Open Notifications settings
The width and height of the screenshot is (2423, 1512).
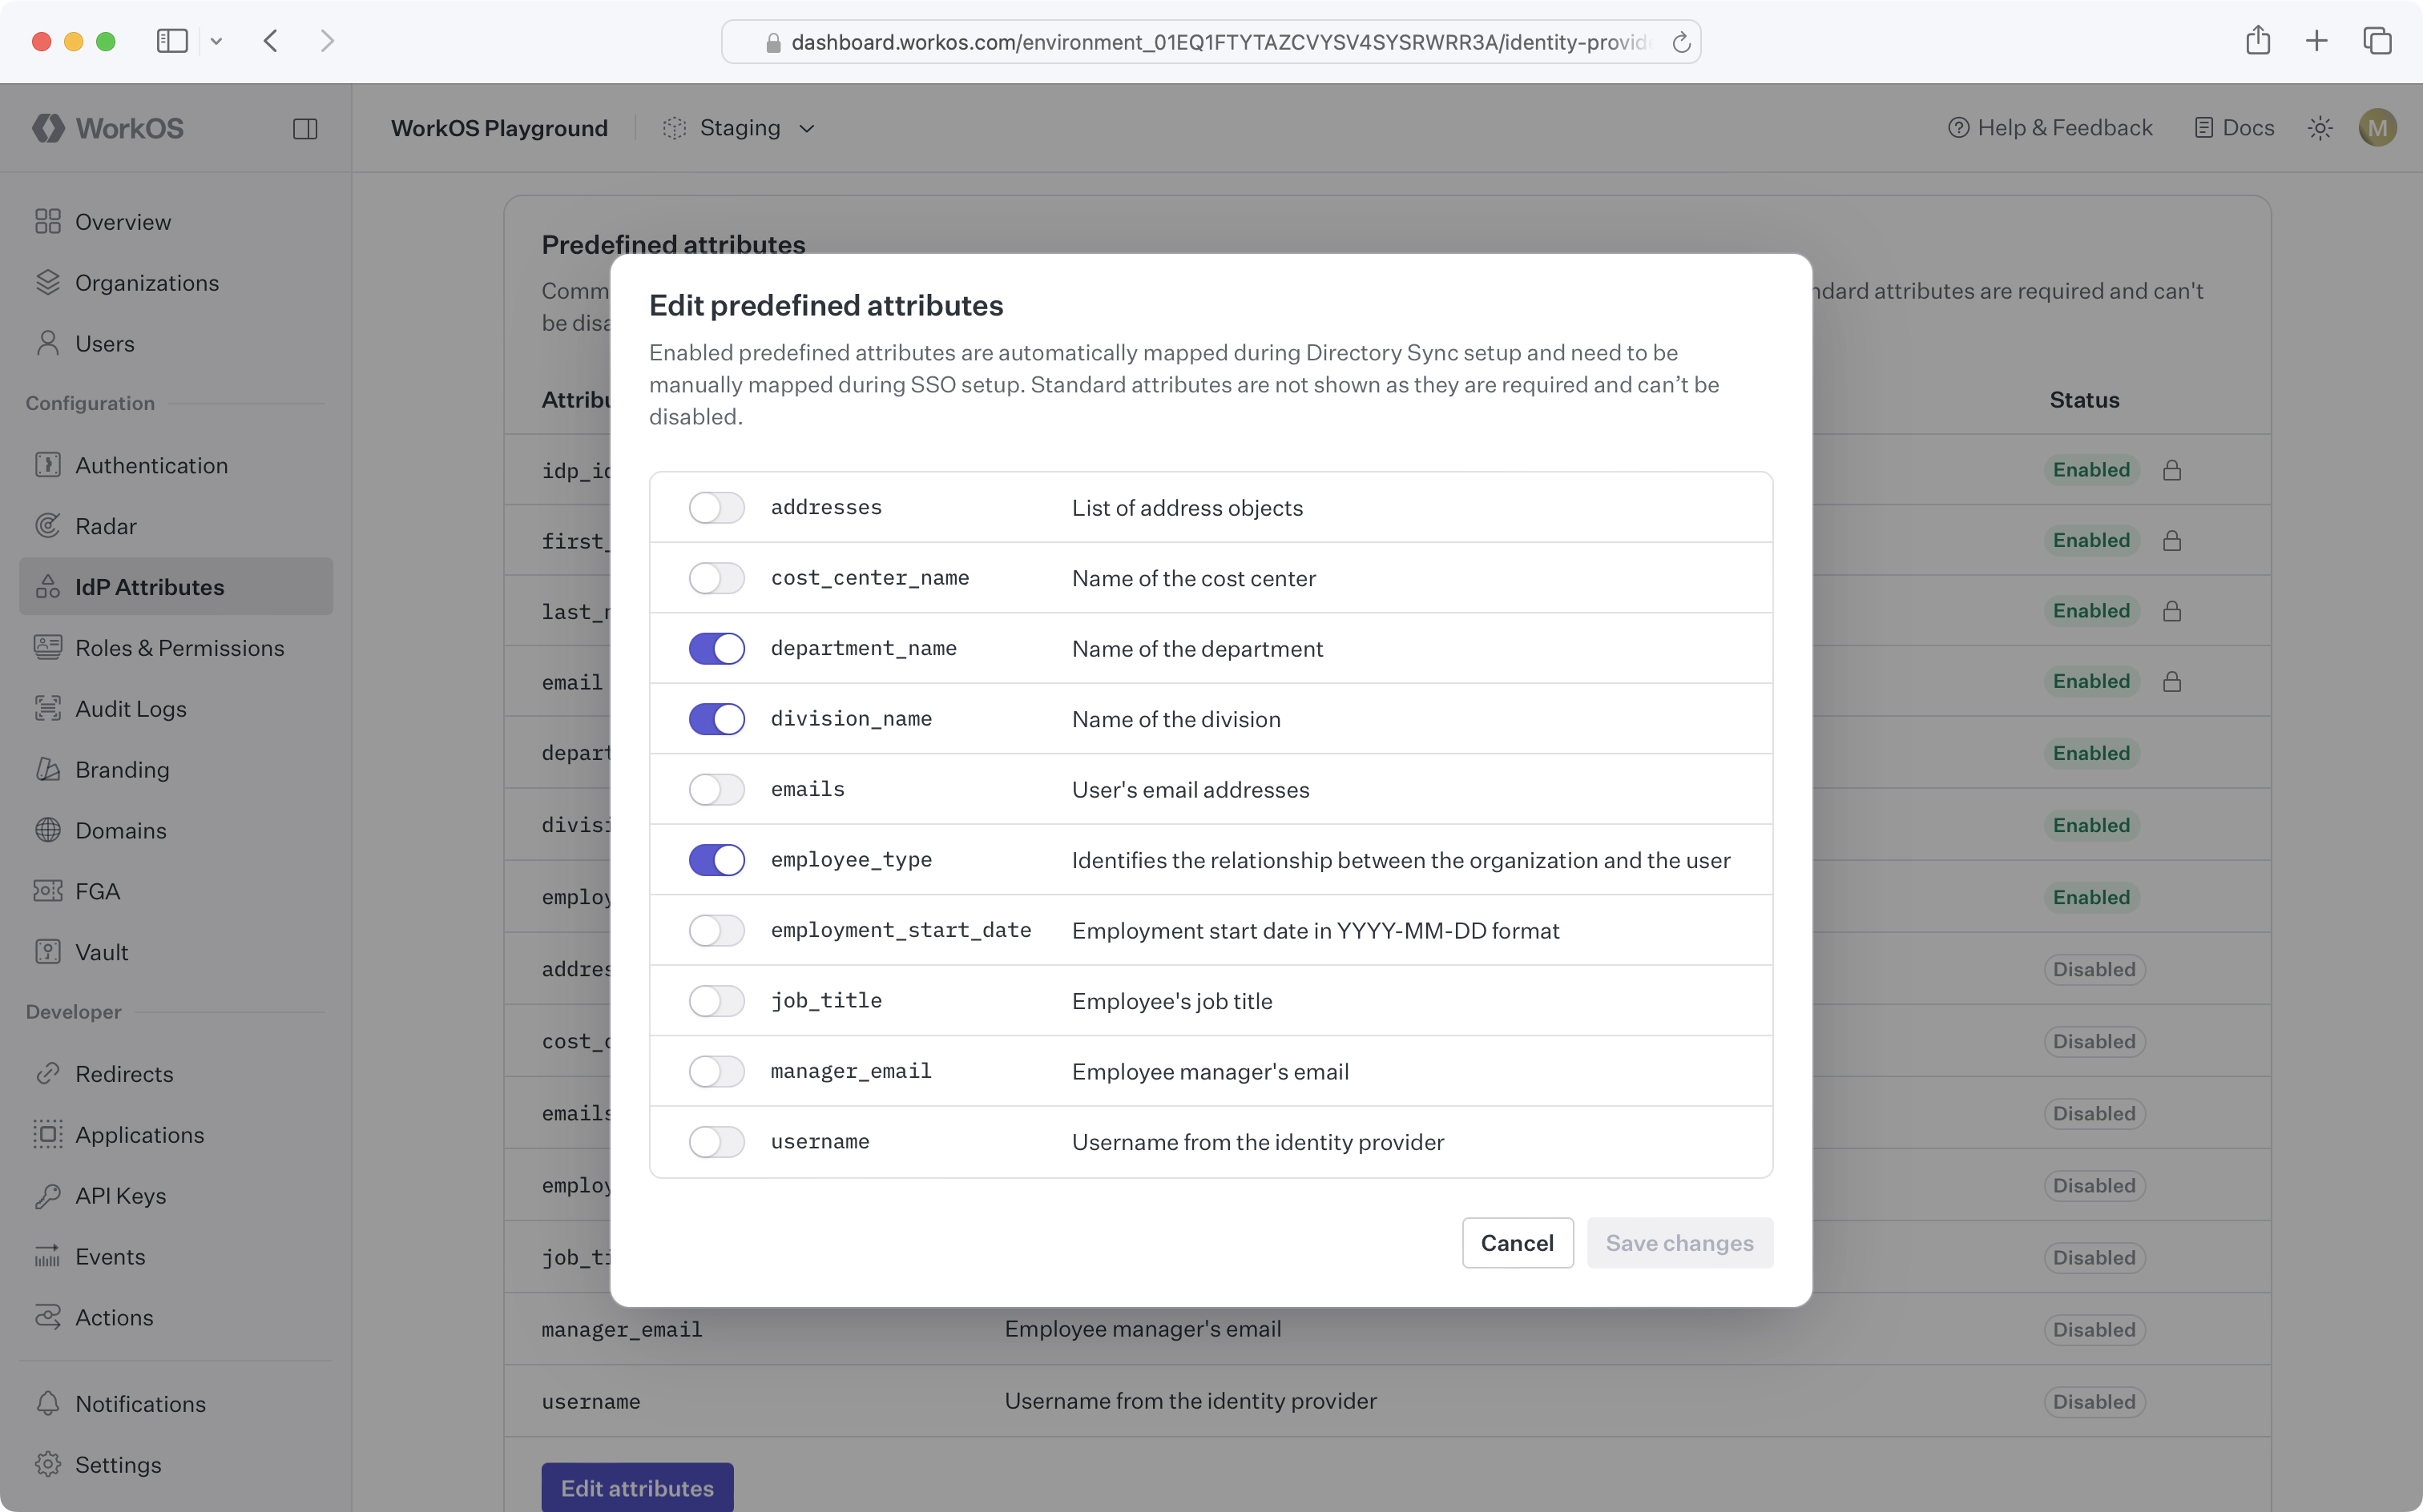139,1403
